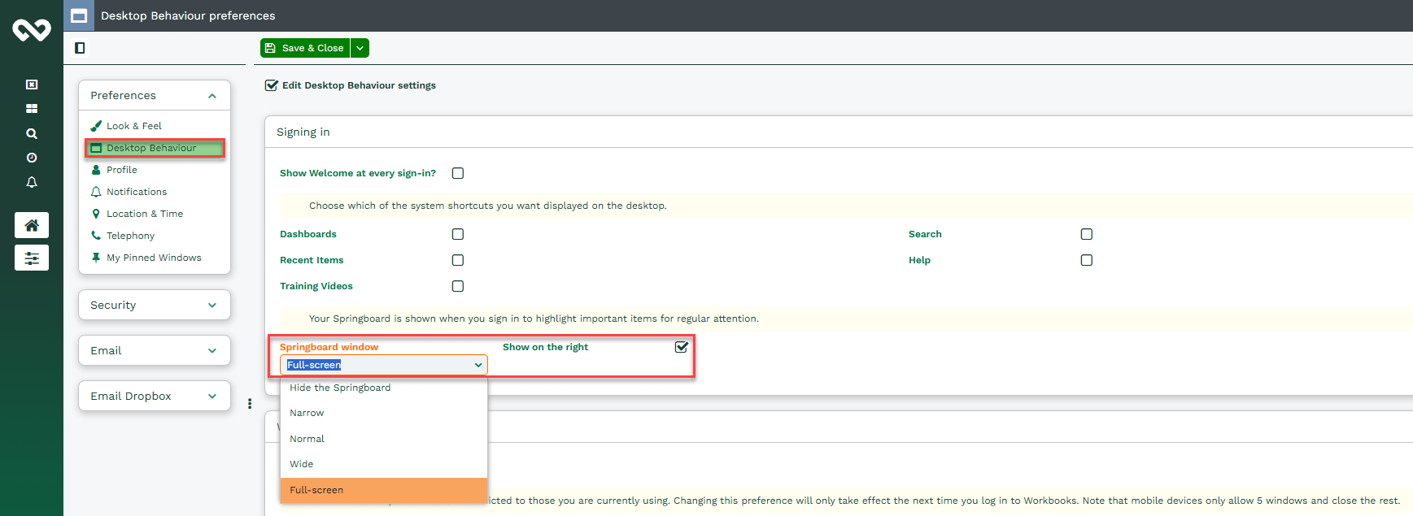Image resolution: width=1413 pixels, height=516 pixels.
Task: Toggle the sidebar panel collapse icon
Action: [80, 48]
